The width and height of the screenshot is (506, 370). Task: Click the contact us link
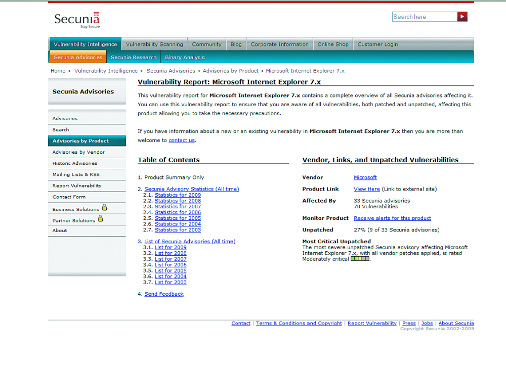[181, 141]
